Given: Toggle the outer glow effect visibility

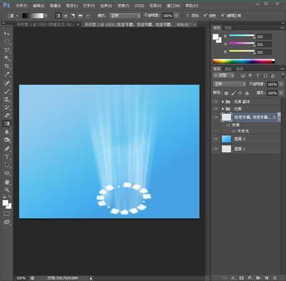Looking at the screenshot, I should click(234, 131).
